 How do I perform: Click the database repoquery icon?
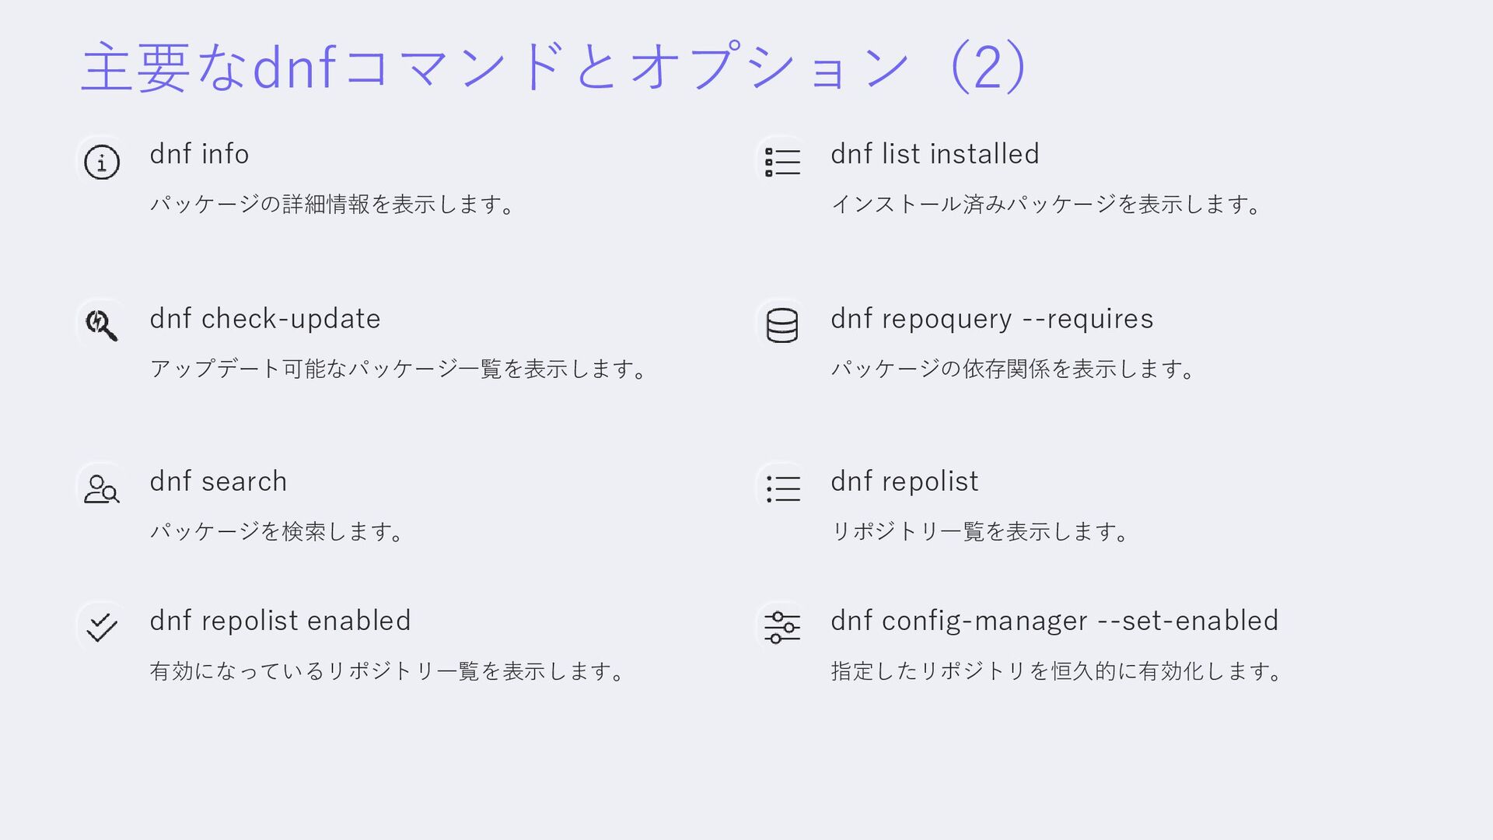point(782,325)
